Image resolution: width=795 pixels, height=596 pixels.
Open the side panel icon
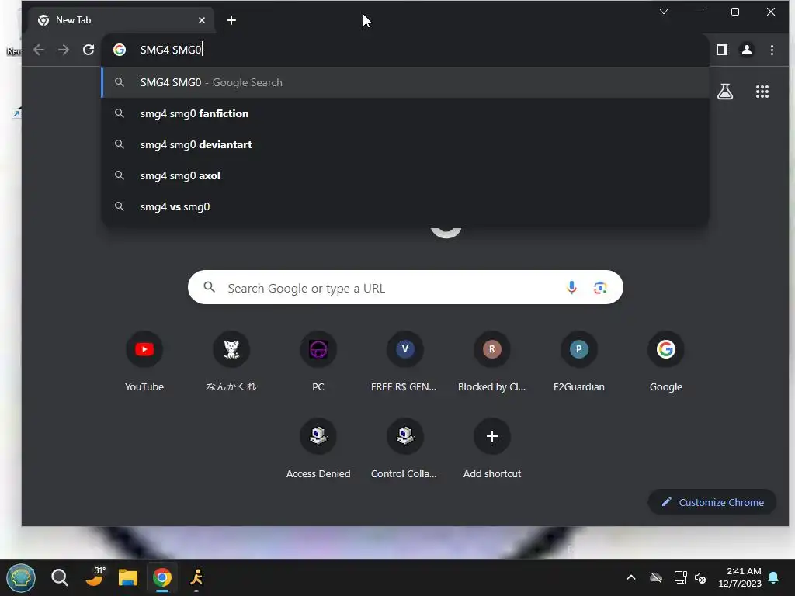(722, 50)
